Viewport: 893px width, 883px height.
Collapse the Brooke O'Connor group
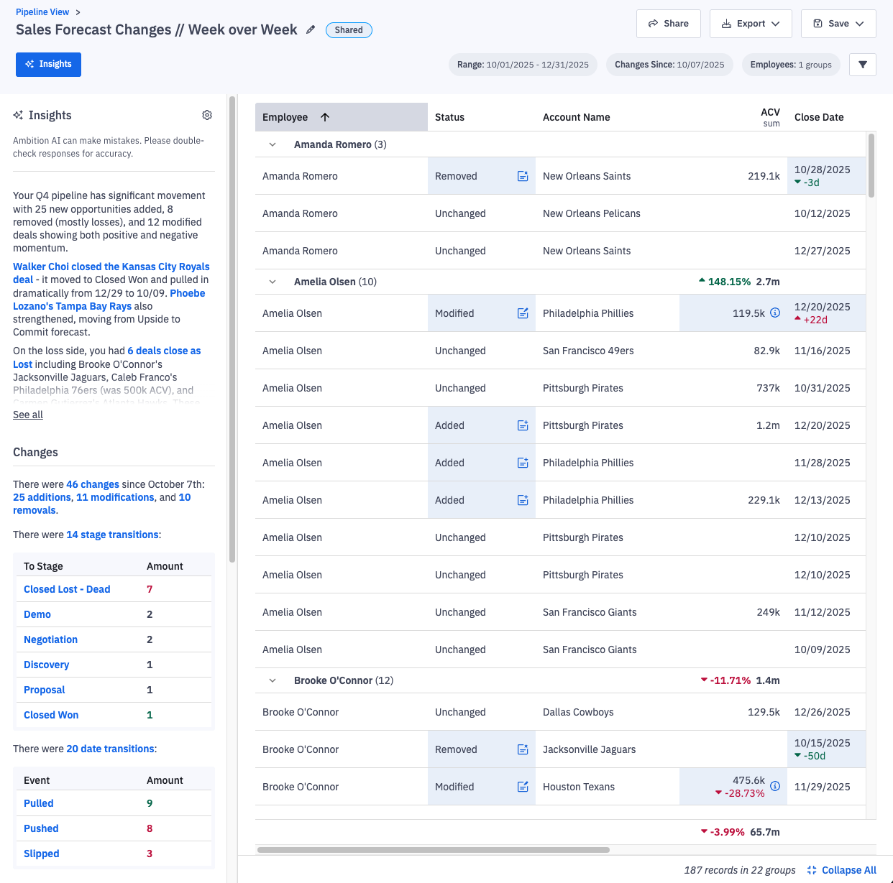click(x=273, y=680)
